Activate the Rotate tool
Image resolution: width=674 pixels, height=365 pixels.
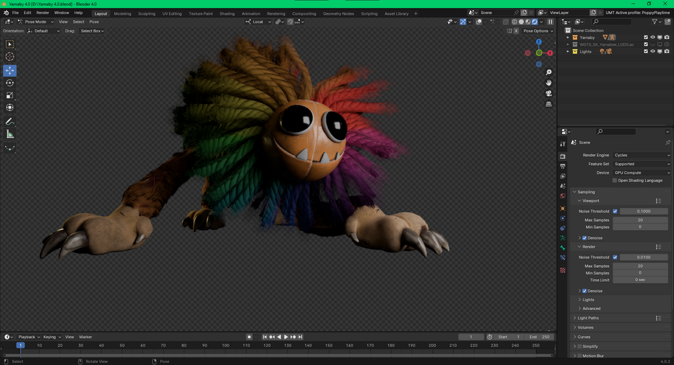(x=9, y=83)
